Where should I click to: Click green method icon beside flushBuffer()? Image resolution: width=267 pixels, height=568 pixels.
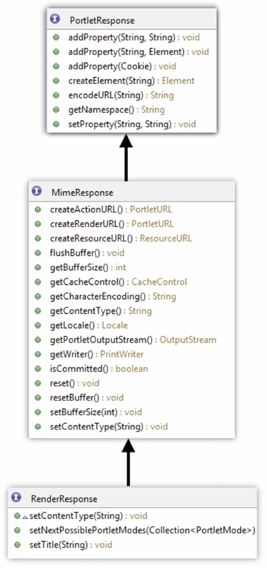pyautogui.click(x=38, y=253)
